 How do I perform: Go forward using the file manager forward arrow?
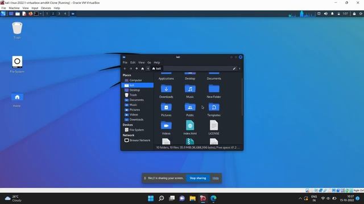pyautogui.click(x=131, y=69)
